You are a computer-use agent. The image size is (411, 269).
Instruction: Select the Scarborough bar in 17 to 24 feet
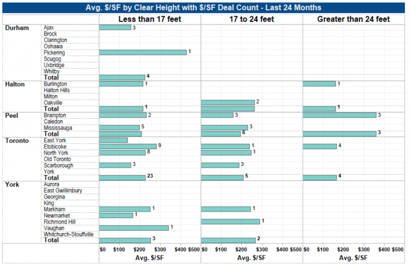pos(220,165)
